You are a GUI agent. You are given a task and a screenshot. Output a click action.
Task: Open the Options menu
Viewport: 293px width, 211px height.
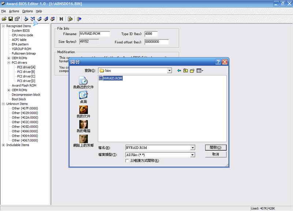point(27,11)
